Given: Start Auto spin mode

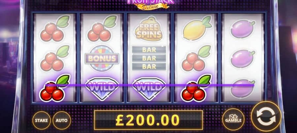Looking at the screenshot, I should (62, 121).
